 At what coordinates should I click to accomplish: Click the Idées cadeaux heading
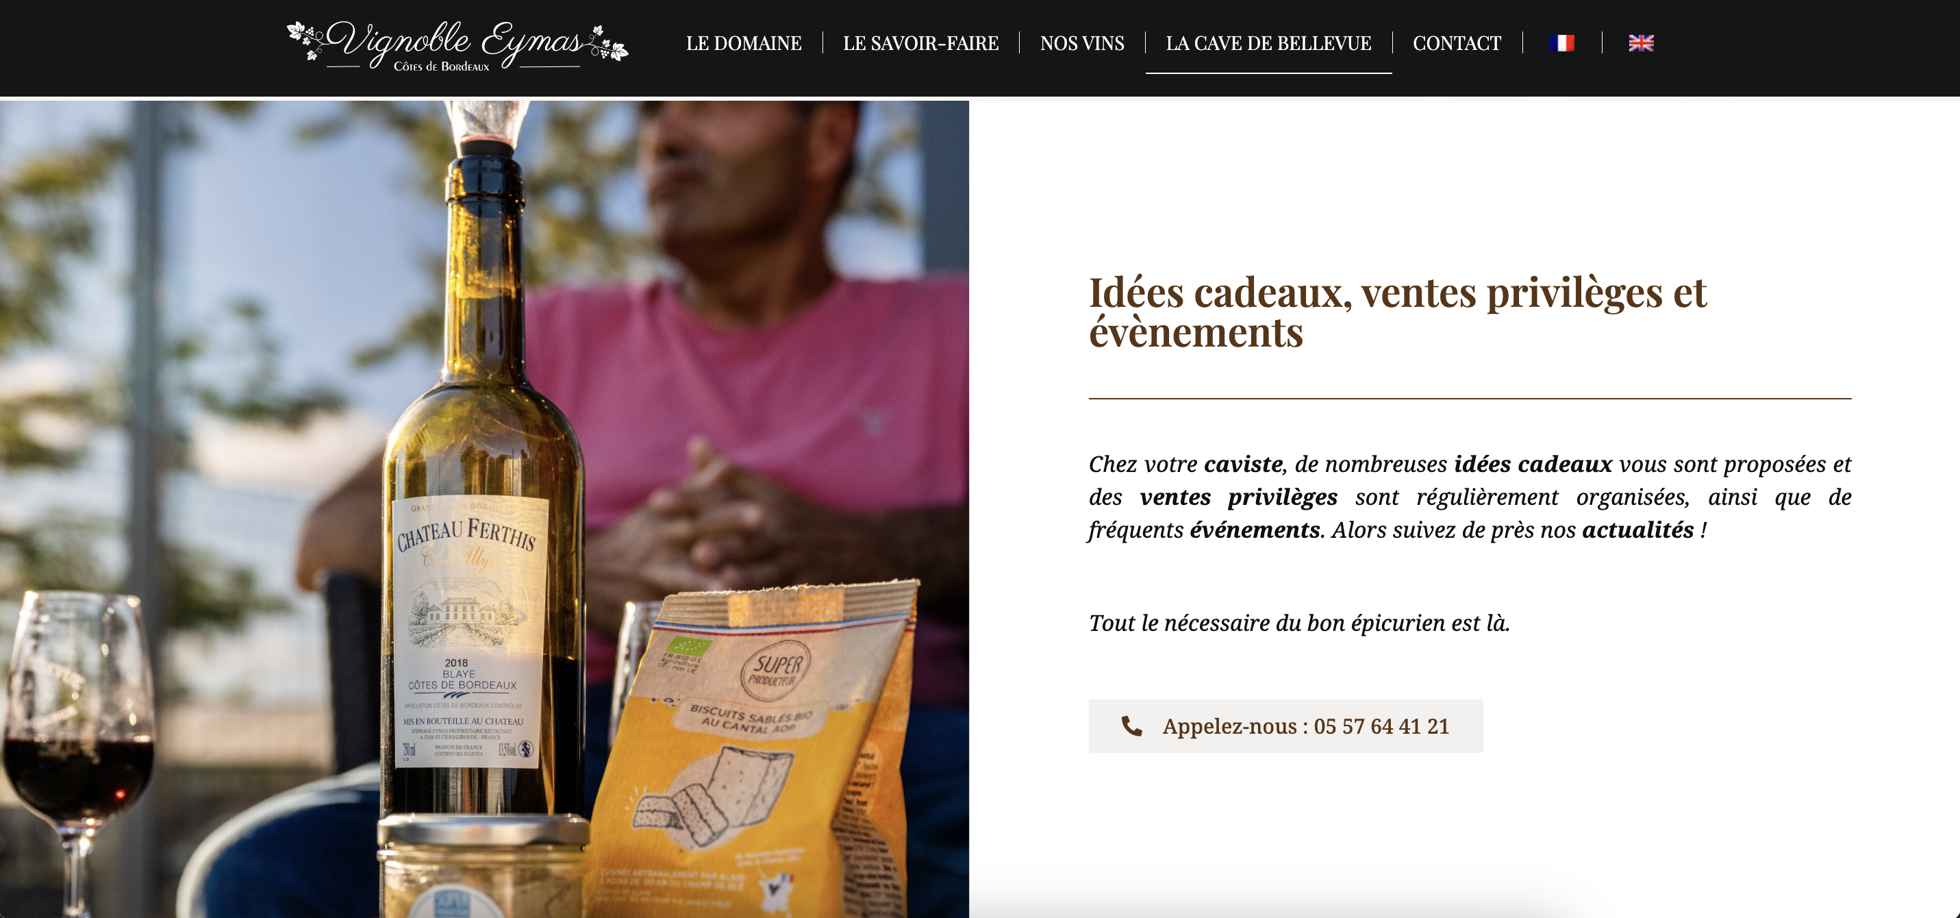point(1397,312)
